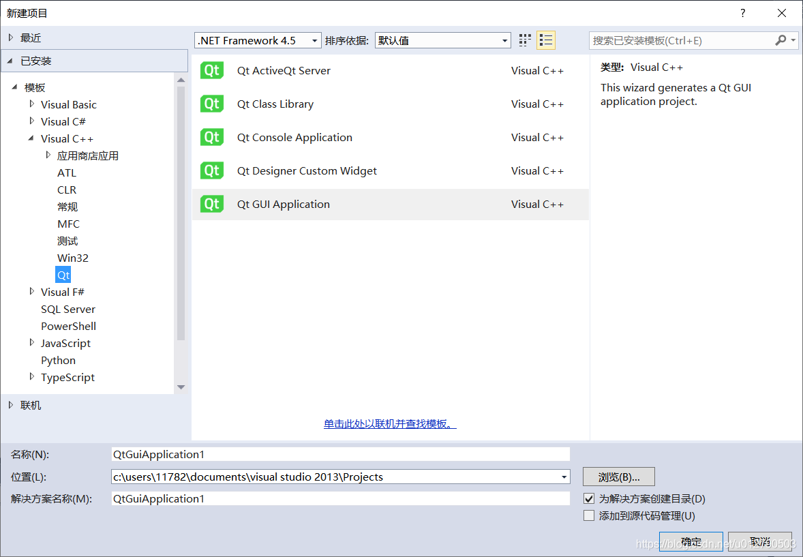Viewport: 803px width, 557px height.
Task: Open the online template search link
Action: pyautogui.click(x=390, y=424)
